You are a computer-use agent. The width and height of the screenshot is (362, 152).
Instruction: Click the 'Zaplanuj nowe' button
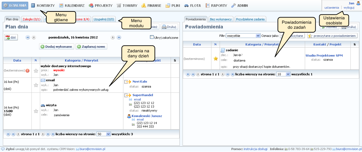[92, 47]
